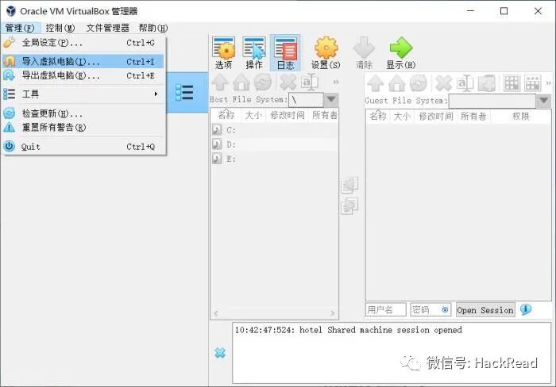Sort guest list by 修改时间 column

click(436, 116)
